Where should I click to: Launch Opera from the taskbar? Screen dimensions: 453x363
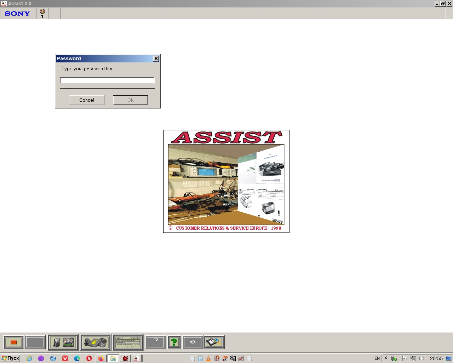point(89,358)
